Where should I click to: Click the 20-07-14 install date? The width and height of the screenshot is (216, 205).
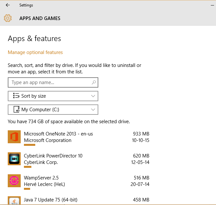click(x=140, y=184)
